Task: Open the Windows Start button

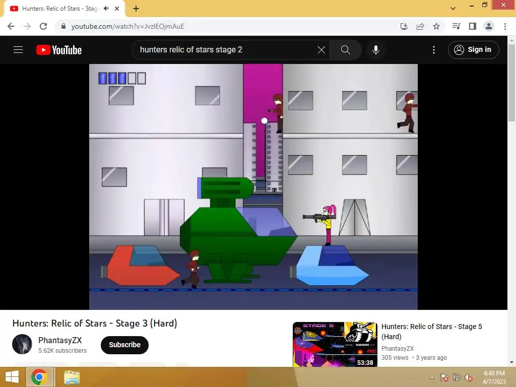Action: pyautogui.click(x=12, y=377)
